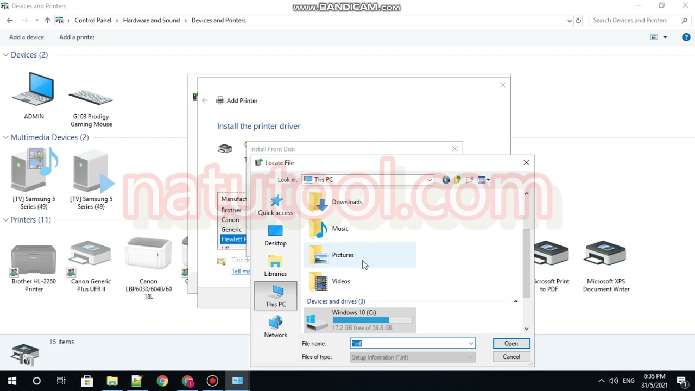Click the Up arrow beside the address bar
The width and height of the screenshot is (695, 391).
[x=47, y=20]
